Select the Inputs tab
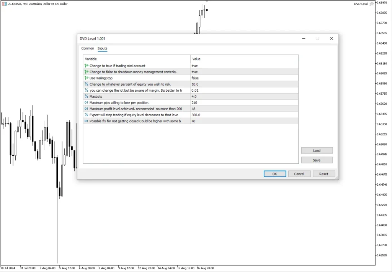 click(102, 48)
